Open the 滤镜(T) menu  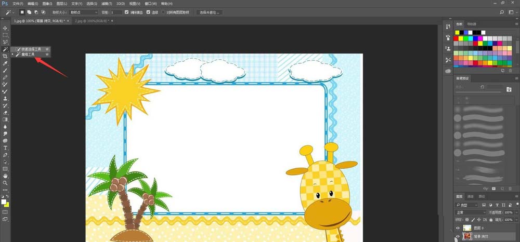[107, 4]
